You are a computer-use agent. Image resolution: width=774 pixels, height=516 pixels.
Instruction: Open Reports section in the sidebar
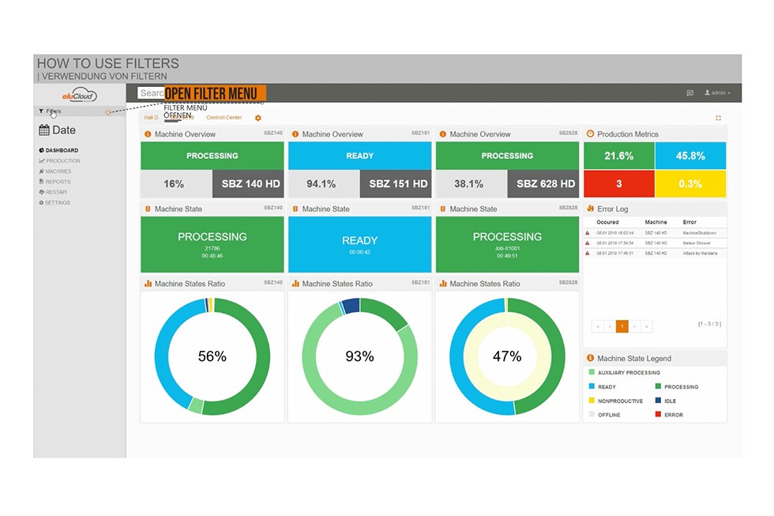pos(54,182)
